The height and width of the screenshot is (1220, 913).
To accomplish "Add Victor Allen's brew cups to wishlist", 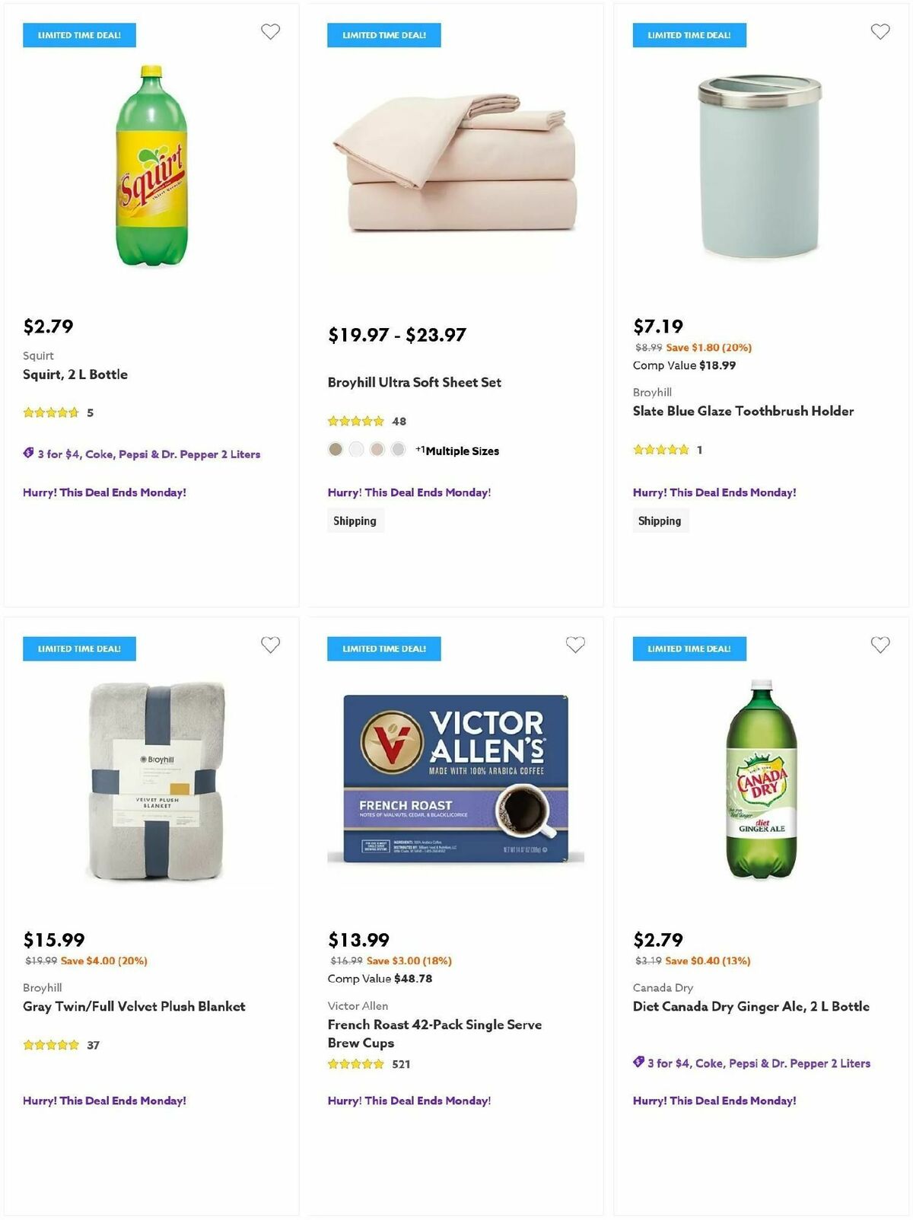I will [575, 644].
